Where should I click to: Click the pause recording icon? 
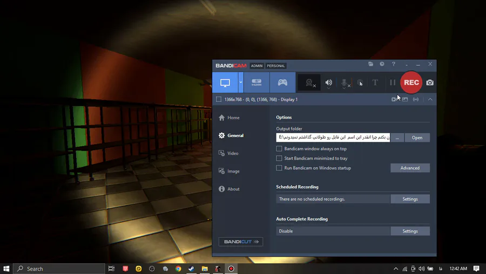(393, 83)
